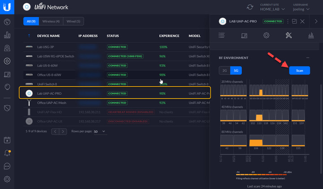Open the three-dot menu for LAB UAP-AC-PRO
The width and height of the screenshot is (323, 189).
(288, 21)
